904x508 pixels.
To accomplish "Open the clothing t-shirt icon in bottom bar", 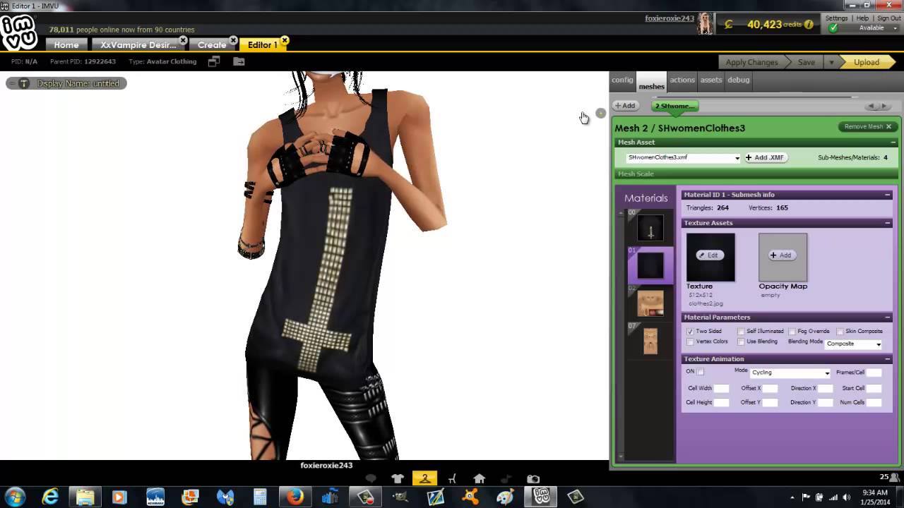I will [398, 479].
